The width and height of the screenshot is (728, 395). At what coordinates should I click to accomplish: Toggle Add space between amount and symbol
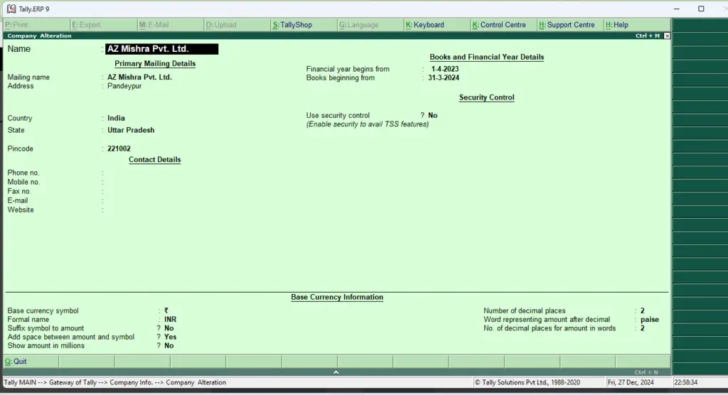(x=171, y=337)
